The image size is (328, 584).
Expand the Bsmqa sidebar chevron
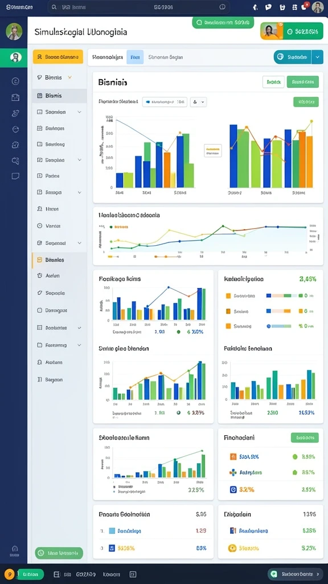pos(79,193)
